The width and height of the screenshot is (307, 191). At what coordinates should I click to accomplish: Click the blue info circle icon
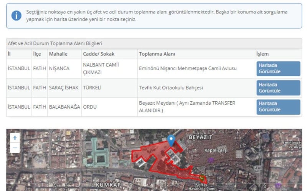click(x=17, y=15)
